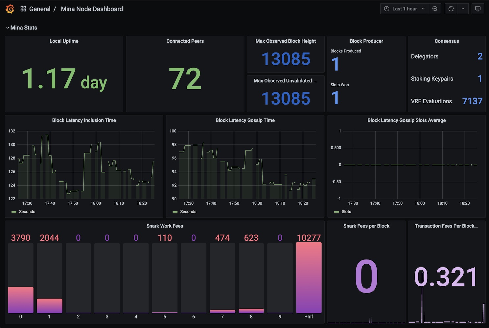Click the Blocks Produced label

coord(346,51)
